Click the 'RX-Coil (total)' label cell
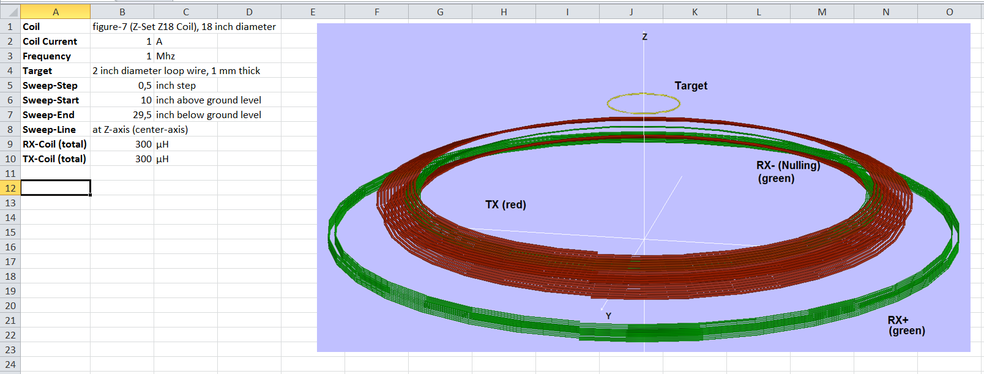This screenshot has height=374, width=984. coord(56,144)
